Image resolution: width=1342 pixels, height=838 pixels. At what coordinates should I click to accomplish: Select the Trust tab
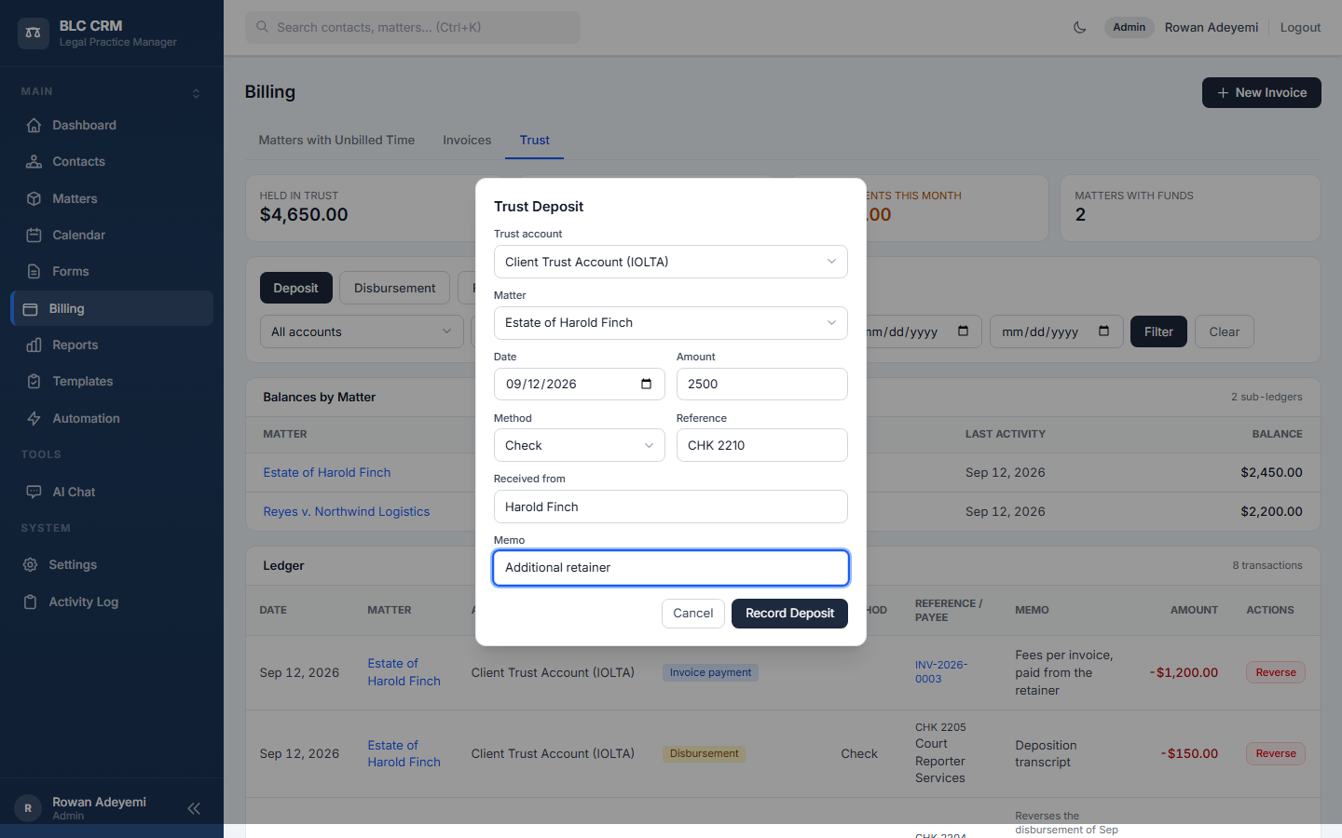click(535, 140)
